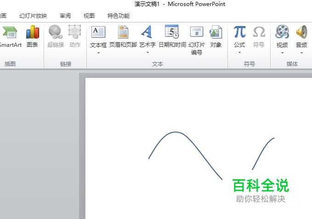Expand the 视频 dropdown arrow
Viewport: 312px width, 219px height.
(282, 53)
